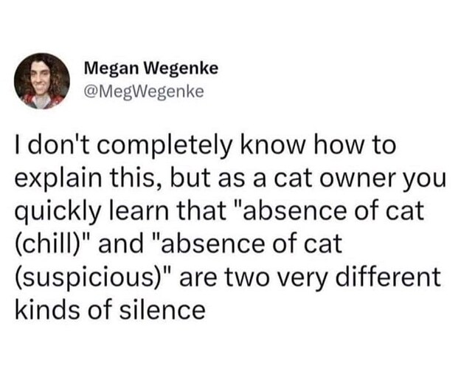Click the word "but" after the comma
Image resolution: width=461 pixels, height=369 pixels.
188,179
